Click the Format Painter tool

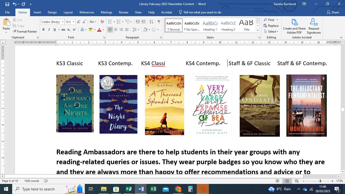25,31
